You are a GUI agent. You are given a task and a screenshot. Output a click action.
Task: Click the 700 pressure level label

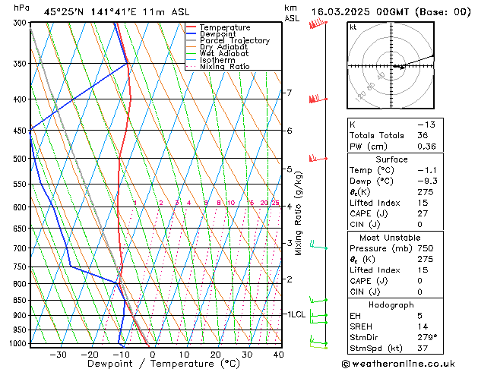(x=21, y=248)
